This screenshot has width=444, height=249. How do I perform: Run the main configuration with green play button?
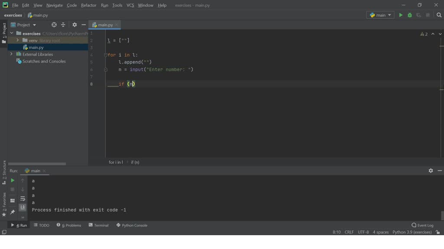coord(401,15)
